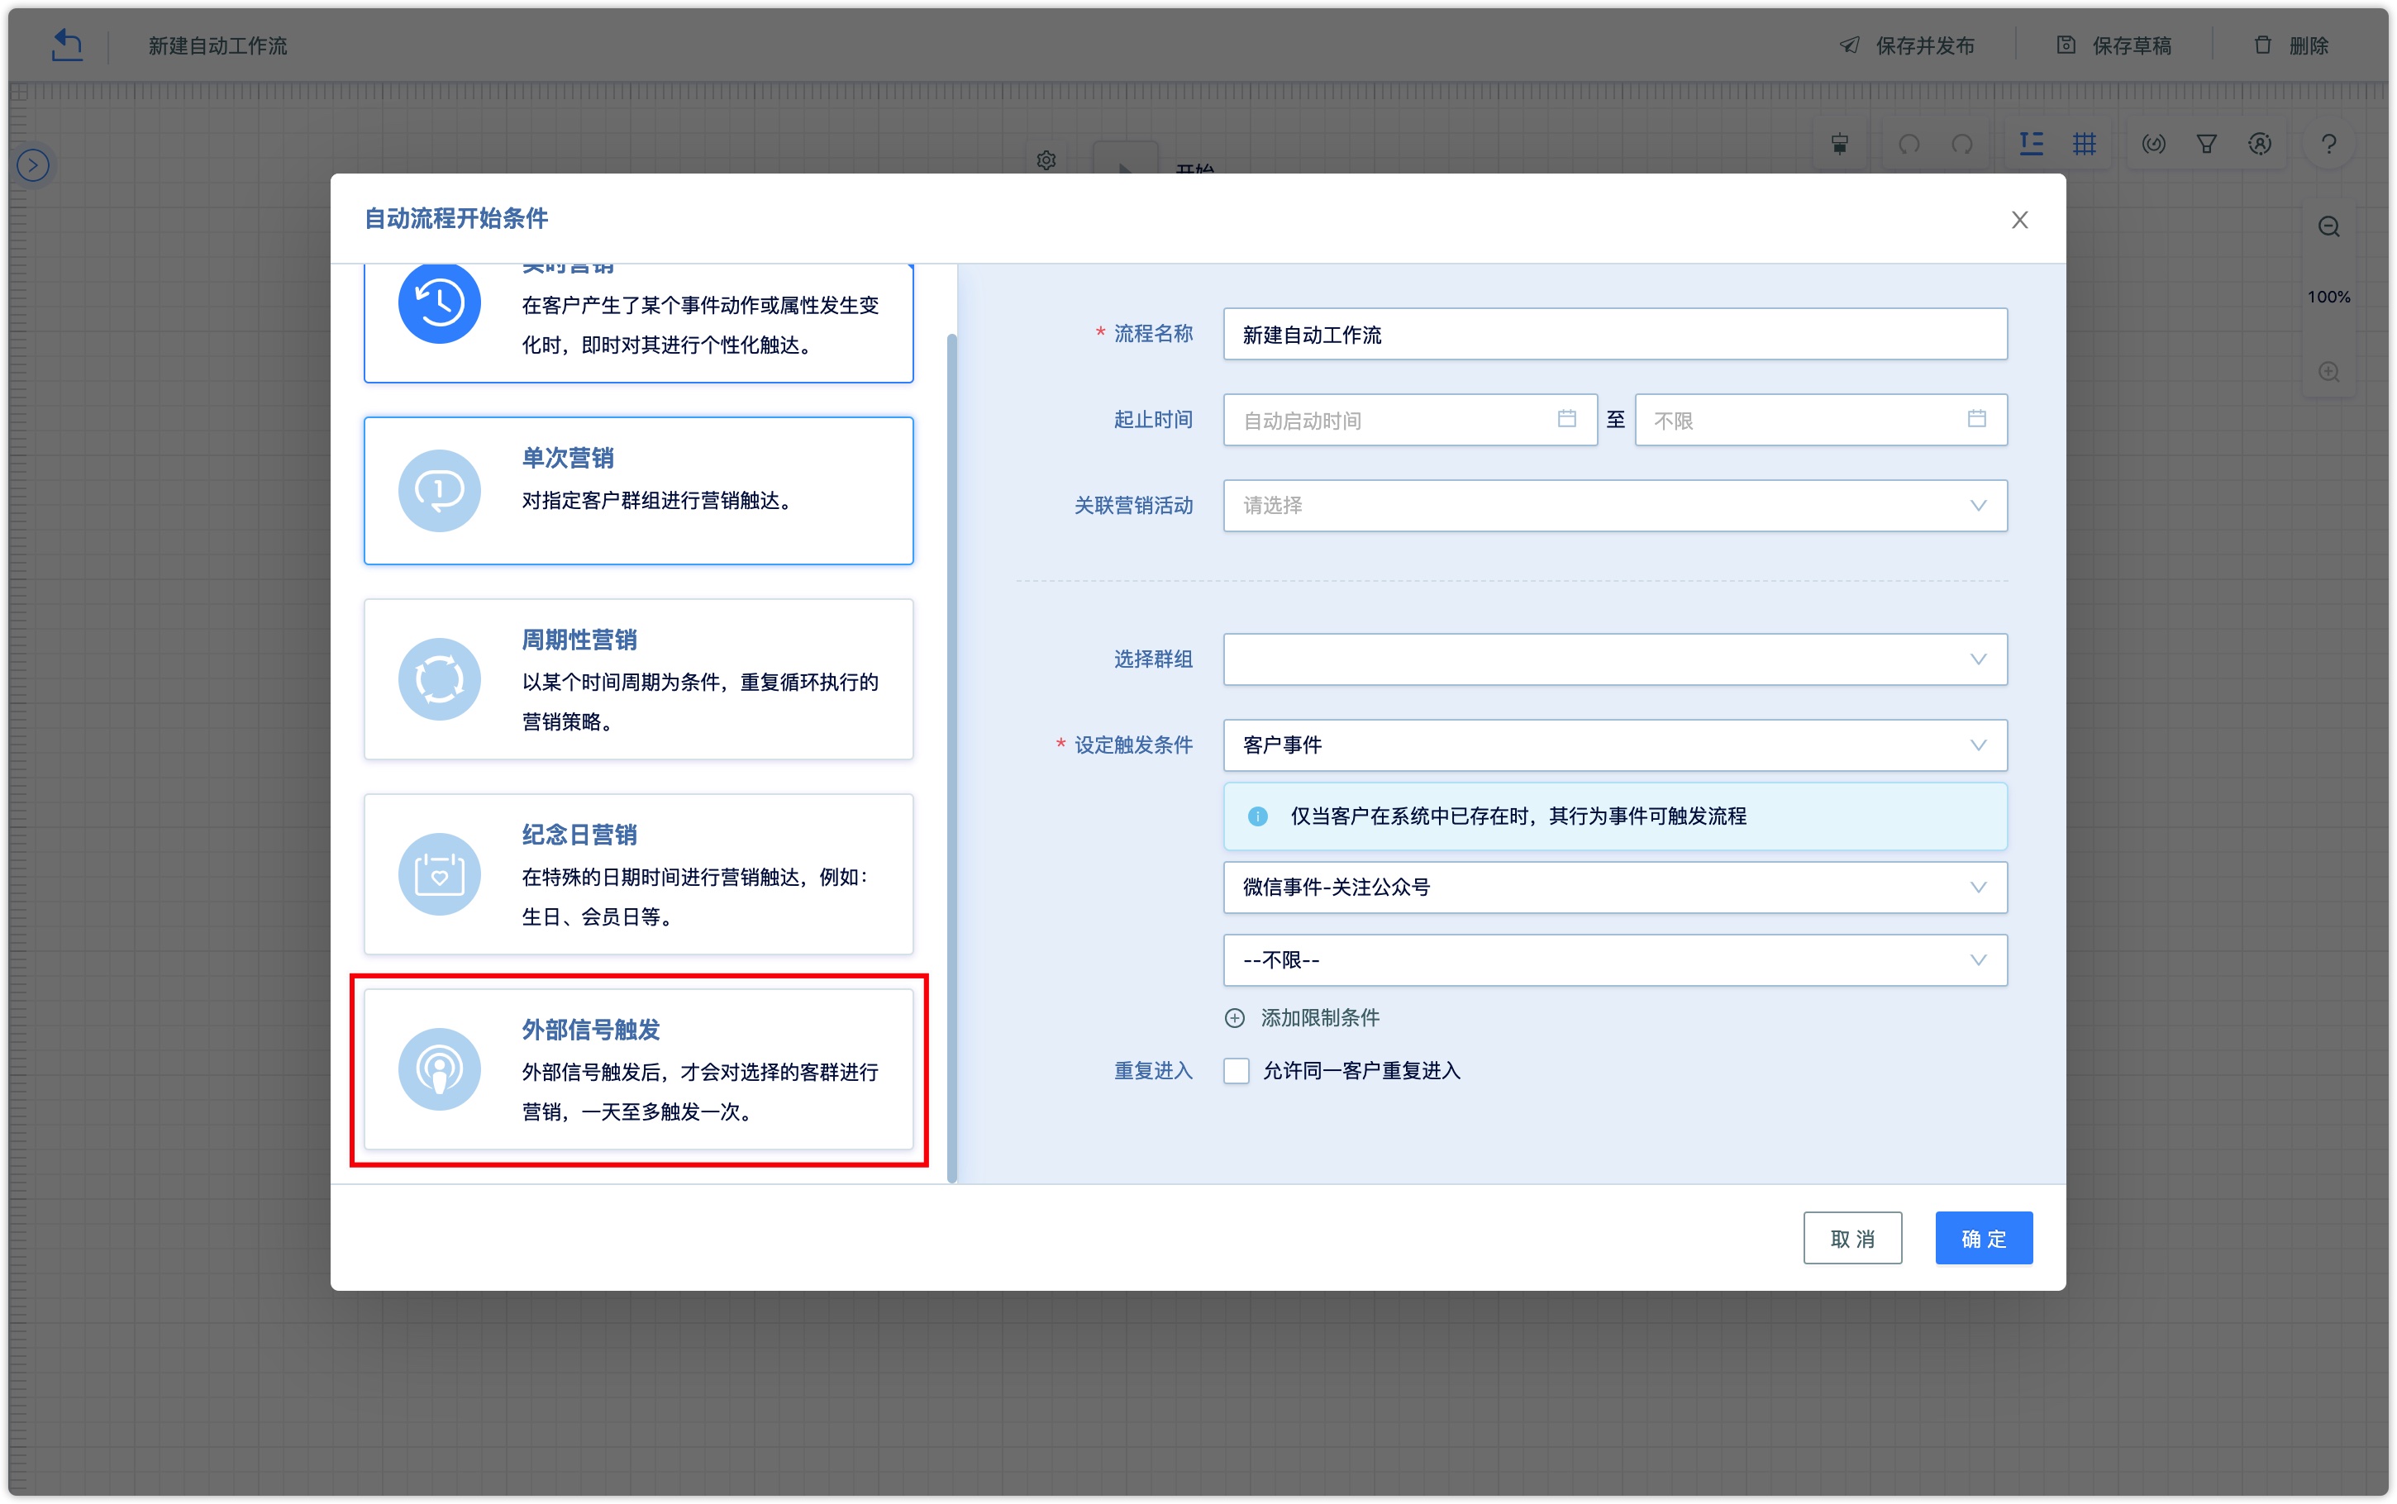Click the 单次营销 speech bubble icon

440,490
